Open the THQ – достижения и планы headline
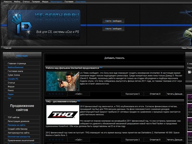192x144 pixels. click(x=61, y=101)
